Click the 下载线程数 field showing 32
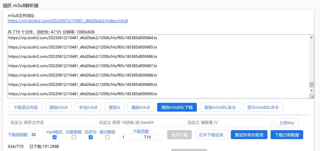 tap(37, 134)
